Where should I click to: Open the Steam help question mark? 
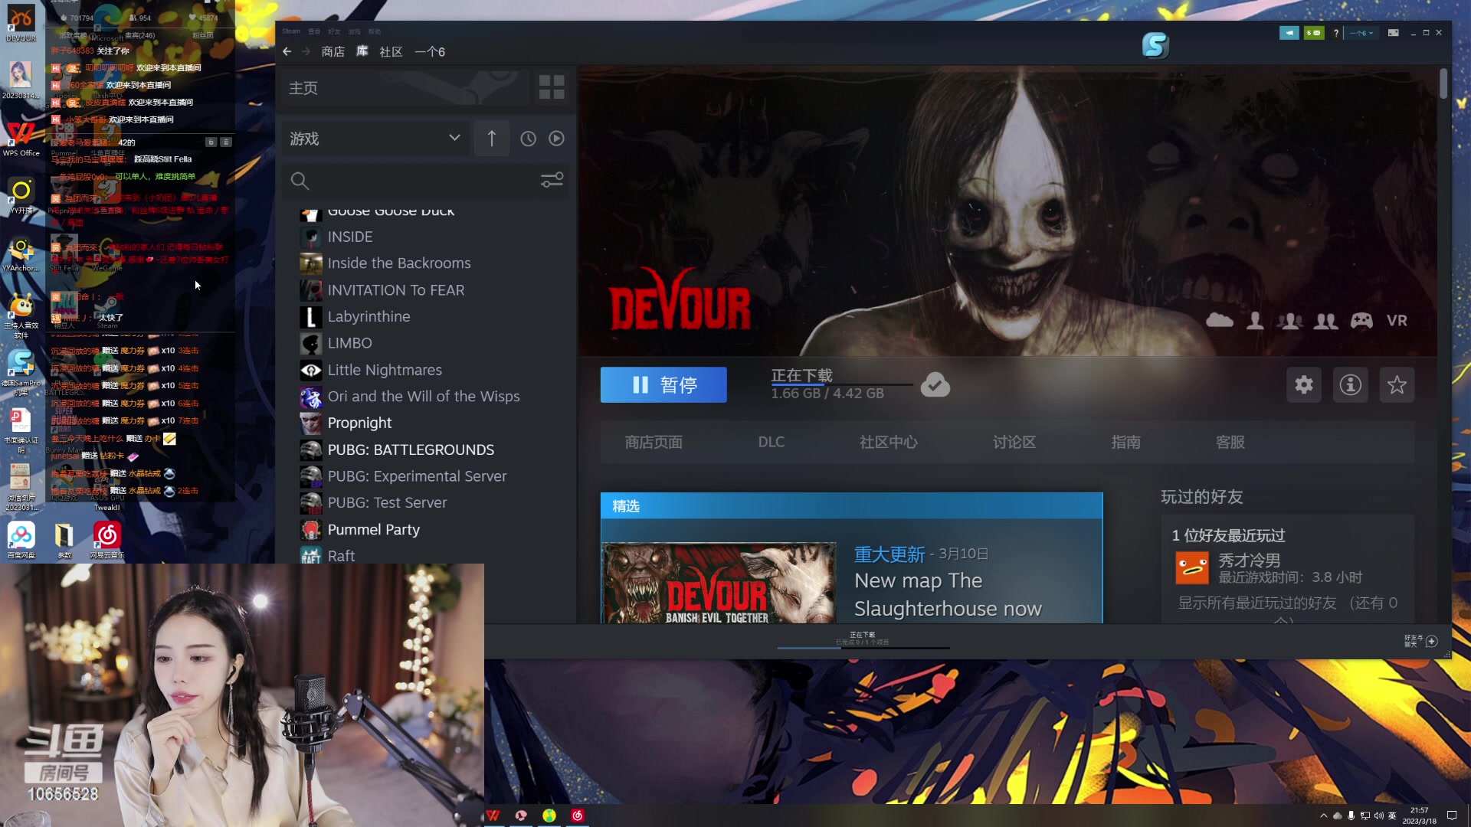pyautogui.click(x=1336, y=33)
